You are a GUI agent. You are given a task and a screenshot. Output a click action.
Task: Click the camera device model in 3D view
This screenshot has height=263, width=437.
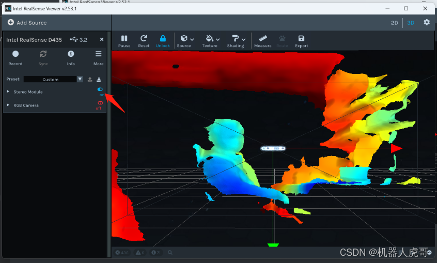tap(273, 148)
